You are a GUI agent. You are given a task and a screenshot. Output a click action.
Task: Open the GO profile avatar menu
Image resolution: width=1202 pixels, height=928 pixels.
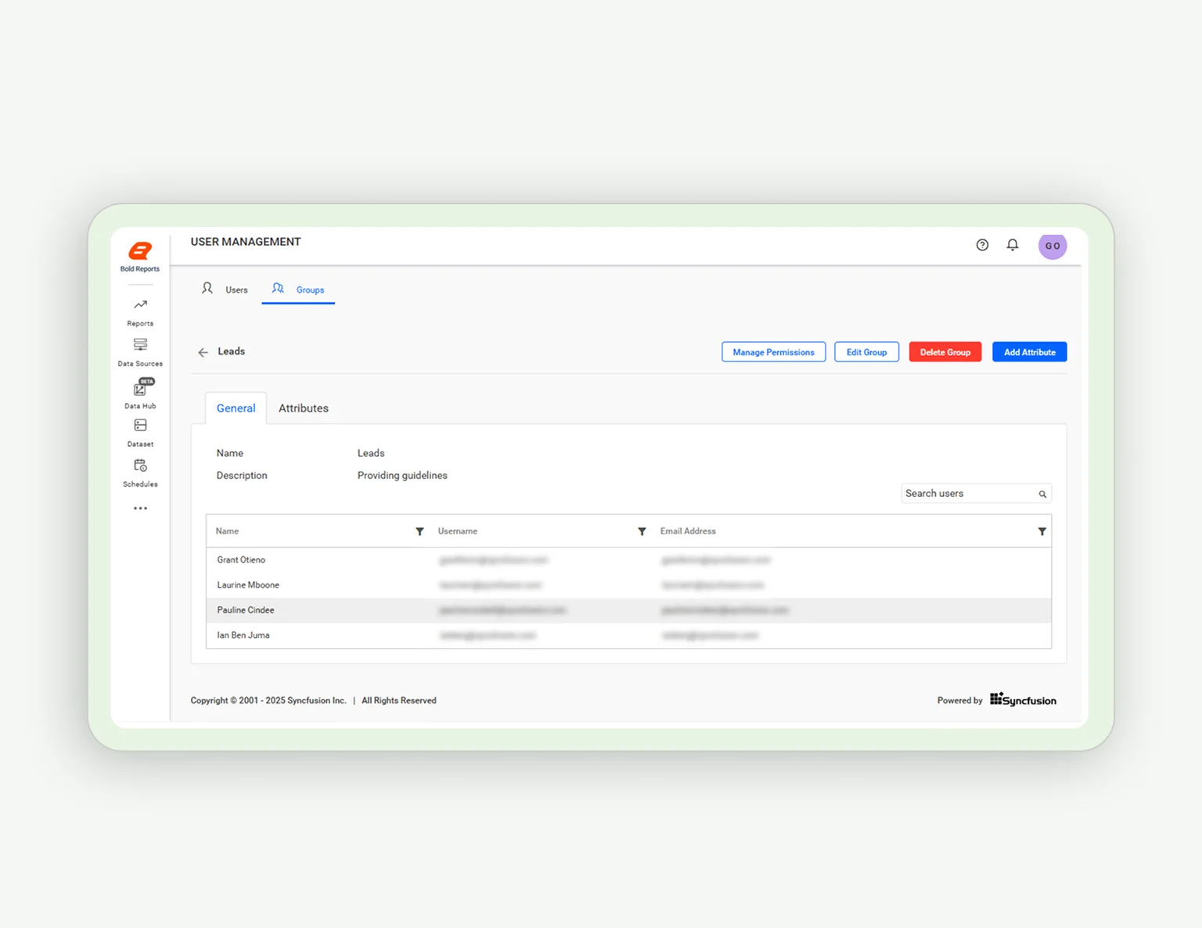coord(1053,245)
